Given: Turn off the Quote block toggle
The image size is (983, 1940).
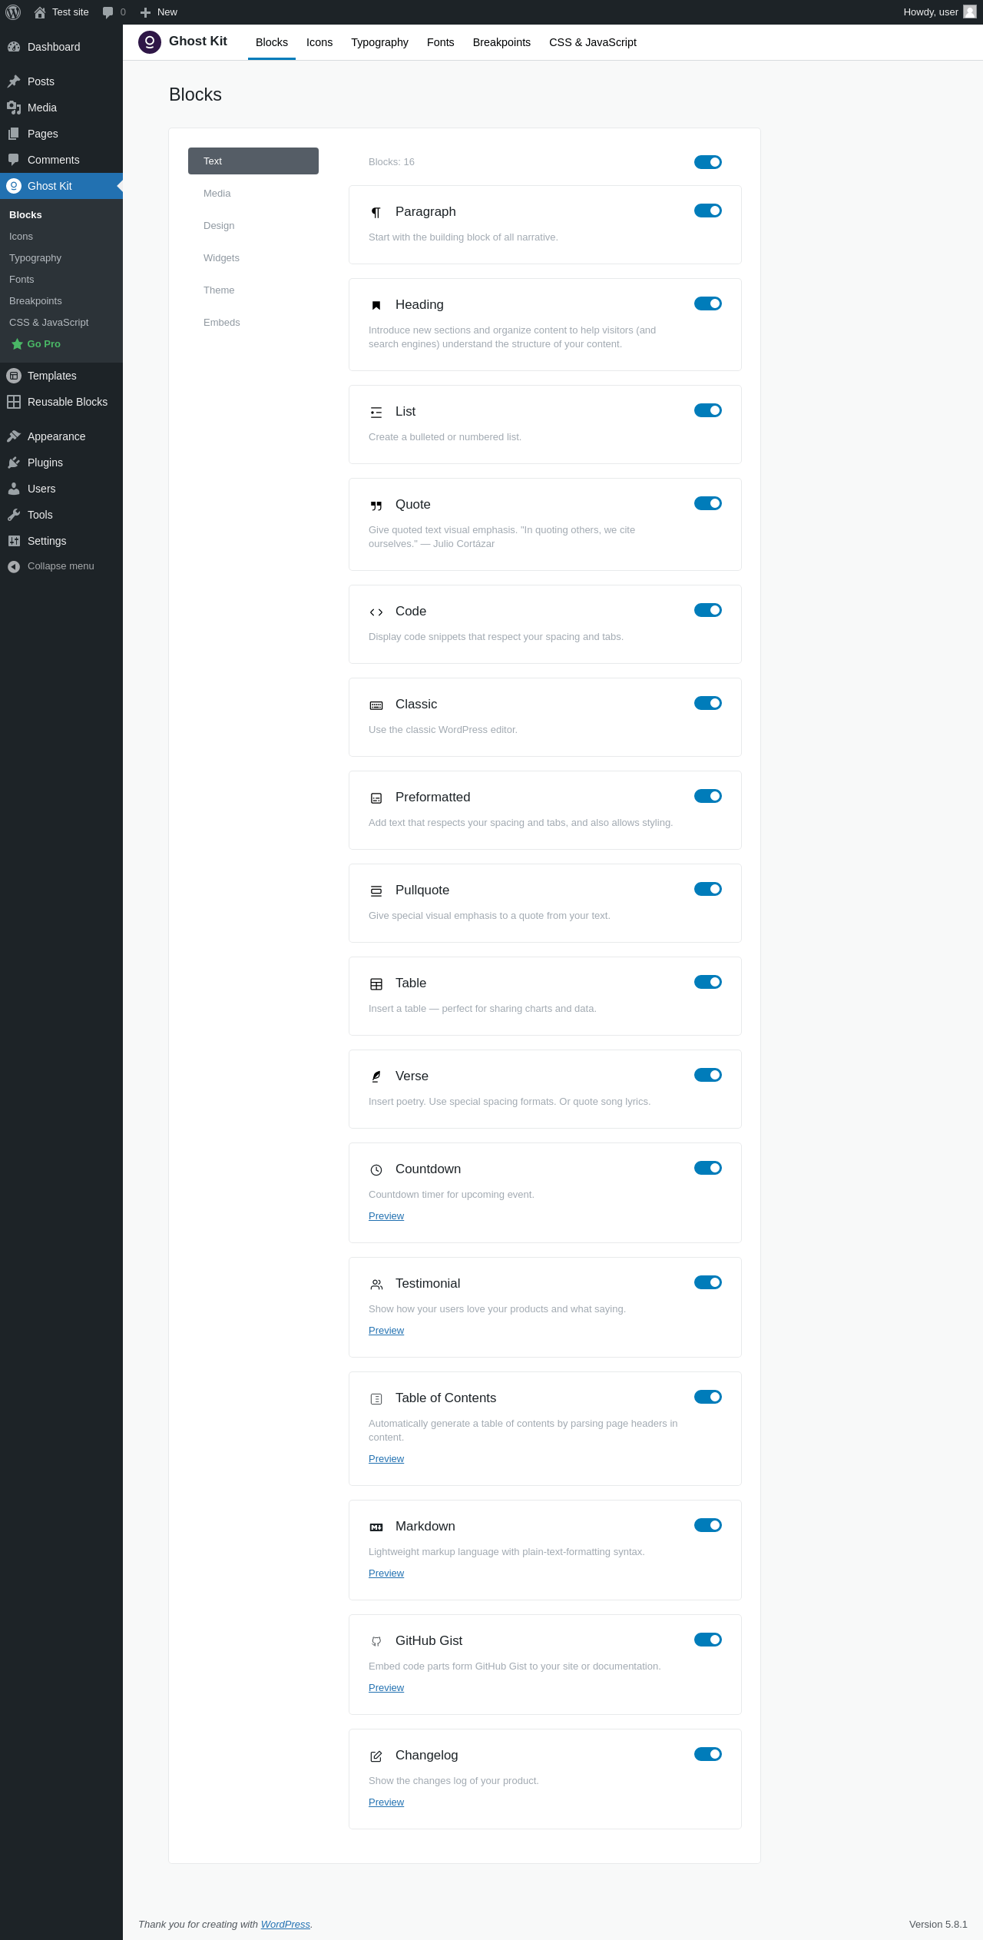Looking at the screenshot, I should (x=708, y=503).
